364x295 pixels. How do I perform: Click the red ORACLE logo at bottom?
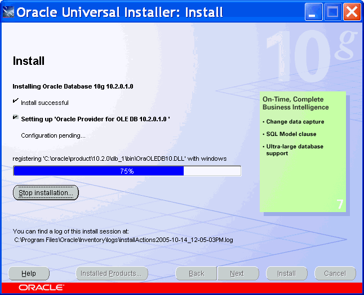coord(41,288)
